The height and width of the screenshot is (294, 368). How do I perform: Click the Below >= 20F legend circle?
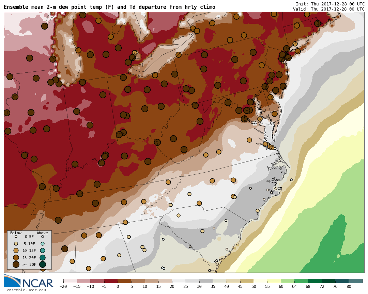(16, 264)
